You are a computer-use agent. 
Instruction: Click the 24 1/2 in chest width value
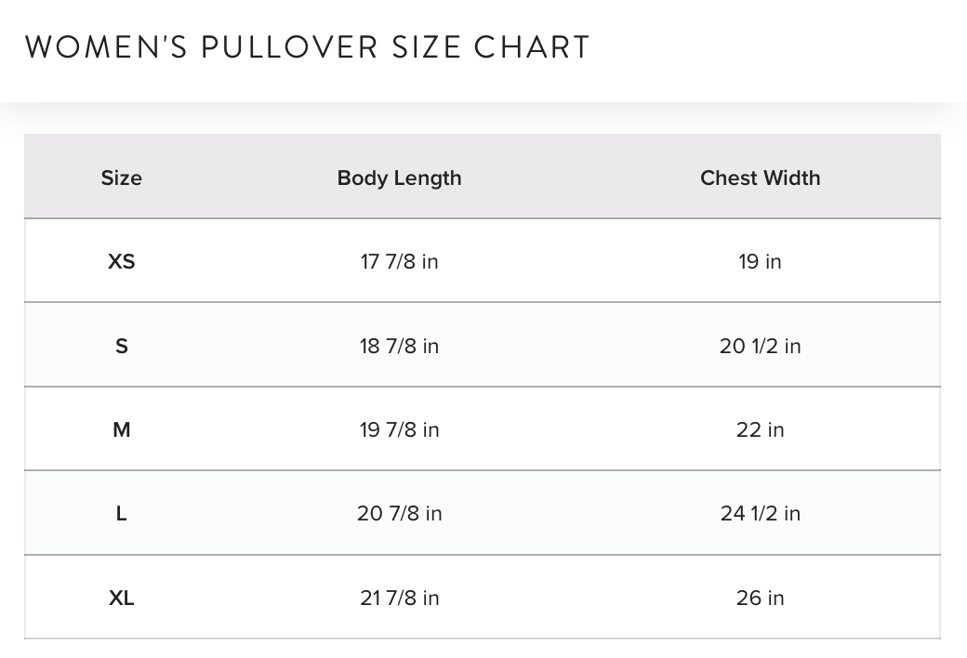[x=760, y=513]
